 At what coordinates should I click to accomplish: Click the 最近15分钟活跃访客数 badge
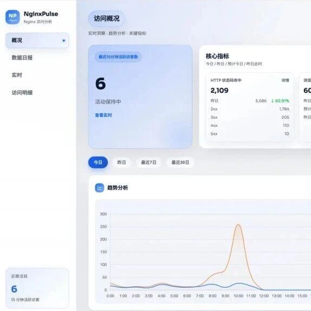point(118,57)
